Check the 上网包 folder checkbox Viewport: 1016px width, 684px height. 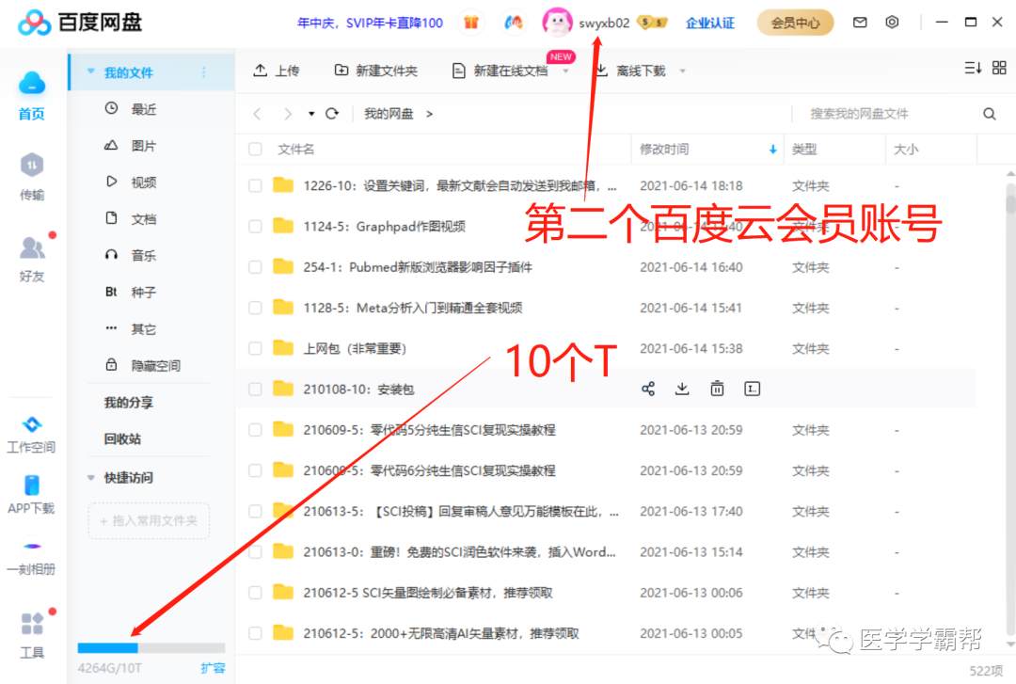(255, 349)
